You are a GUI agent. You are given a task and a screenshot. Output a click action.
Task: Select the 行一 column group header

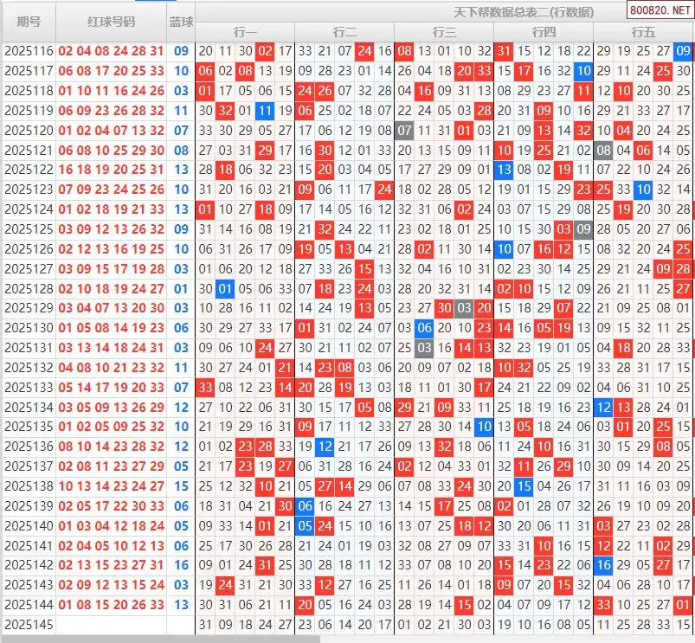point(245,32)
